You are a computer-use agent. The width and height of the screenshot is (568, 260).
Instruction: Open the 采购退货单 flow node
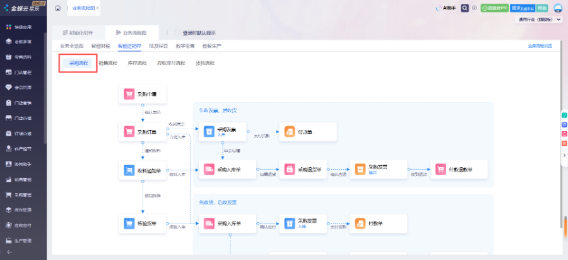point(303,170)
